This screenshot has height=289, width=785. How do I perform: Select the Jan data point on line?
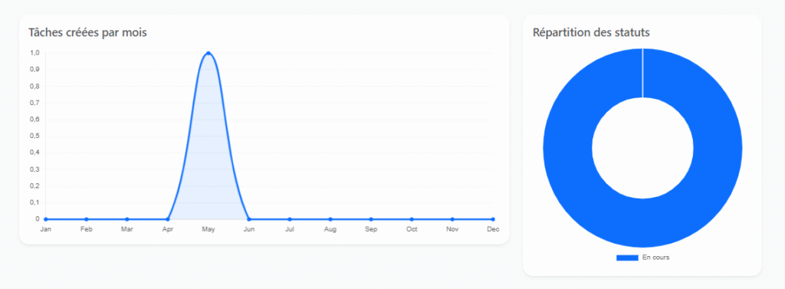[x=45, y=219]
